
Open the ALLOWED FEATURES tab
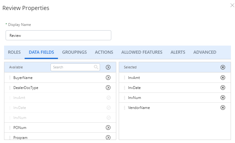[142, 52]
